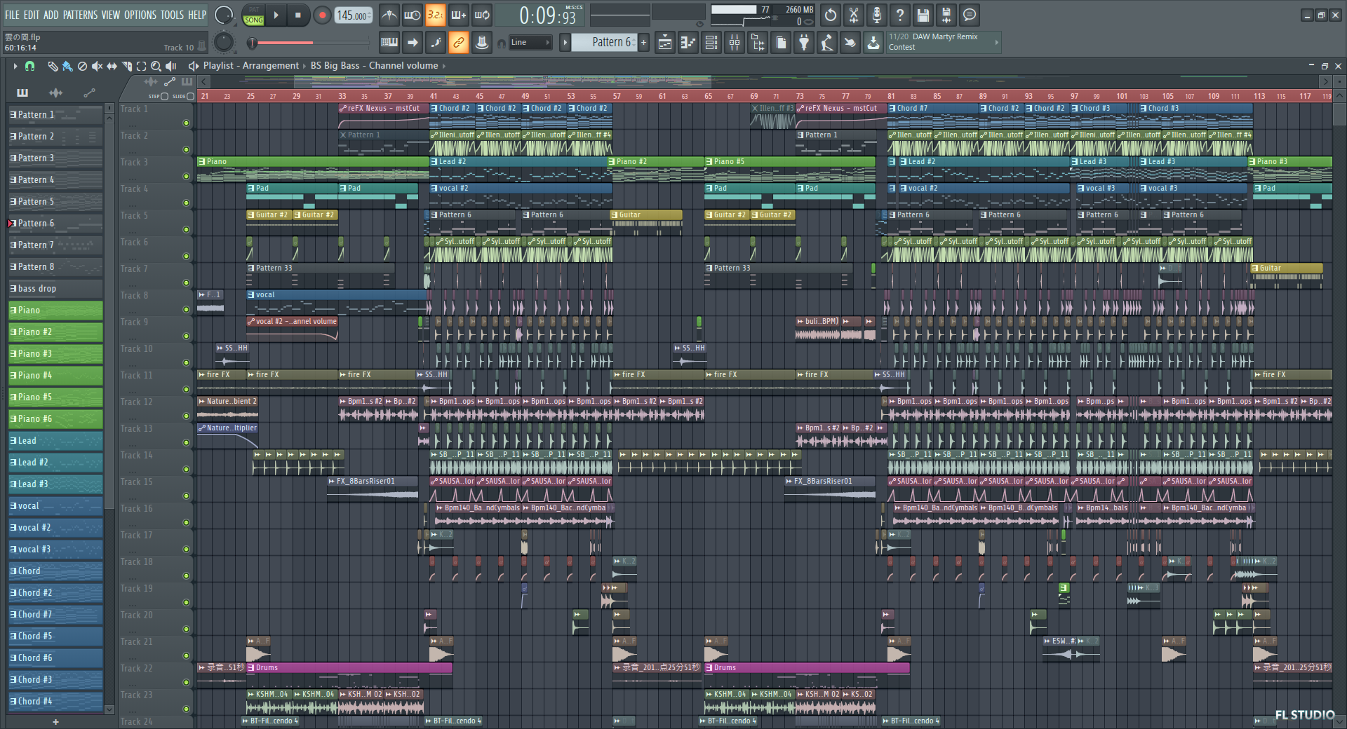Click the arrow left of Pattern 6 selector
Image resolution: width=1347 pixels, height=729 pixels.
565,43
